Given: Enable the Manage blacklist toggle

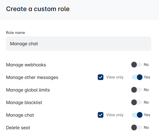Looking at the screenshot, I should (x=136, y=102).
